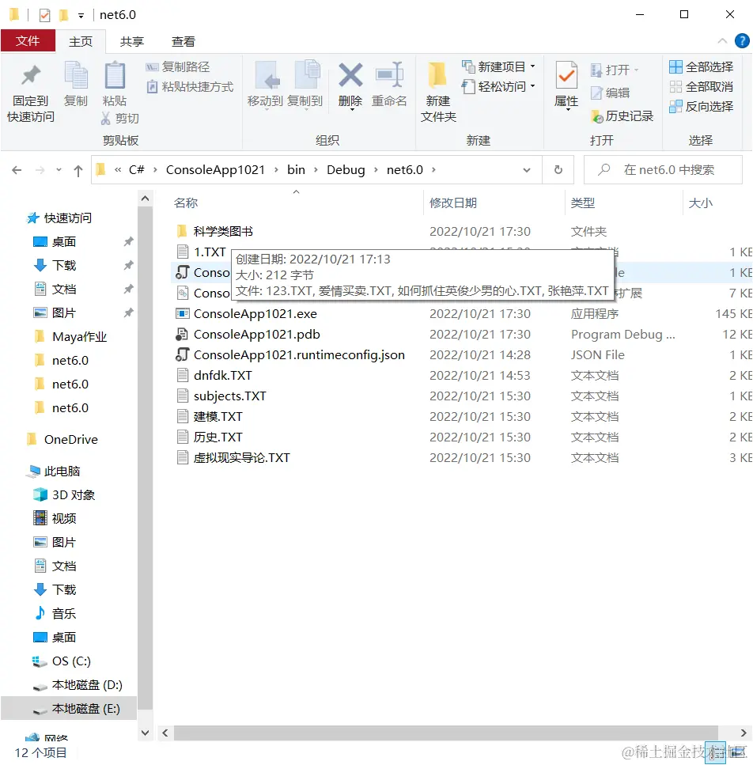The image size is (753, 765).
Task: Create a New folder (新建文件夹)
Action: click(438, 93)
